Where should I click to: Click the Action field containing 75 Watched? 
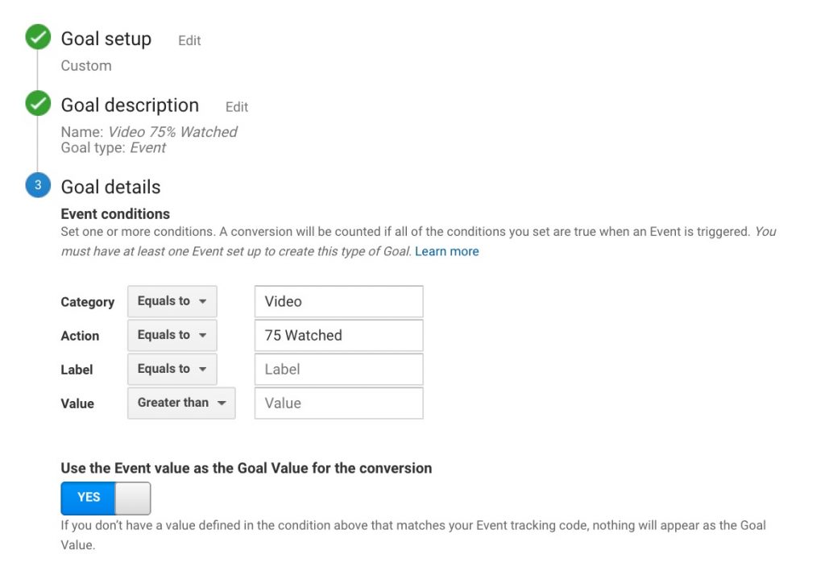click(x=338, y=336)
